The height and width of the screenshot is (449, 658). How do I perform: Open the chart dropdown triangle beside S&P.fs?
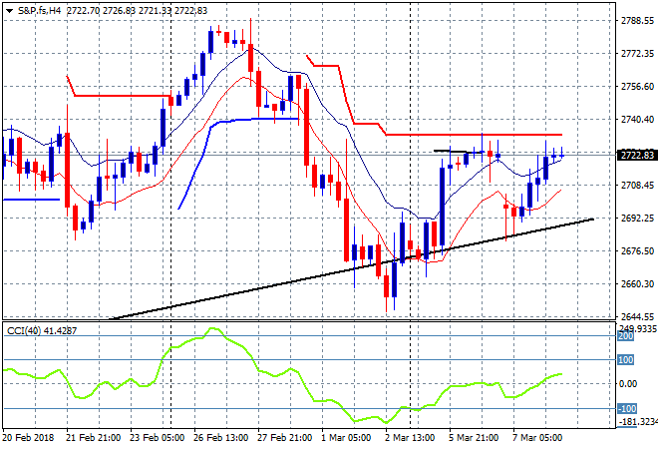pos(9,11)
